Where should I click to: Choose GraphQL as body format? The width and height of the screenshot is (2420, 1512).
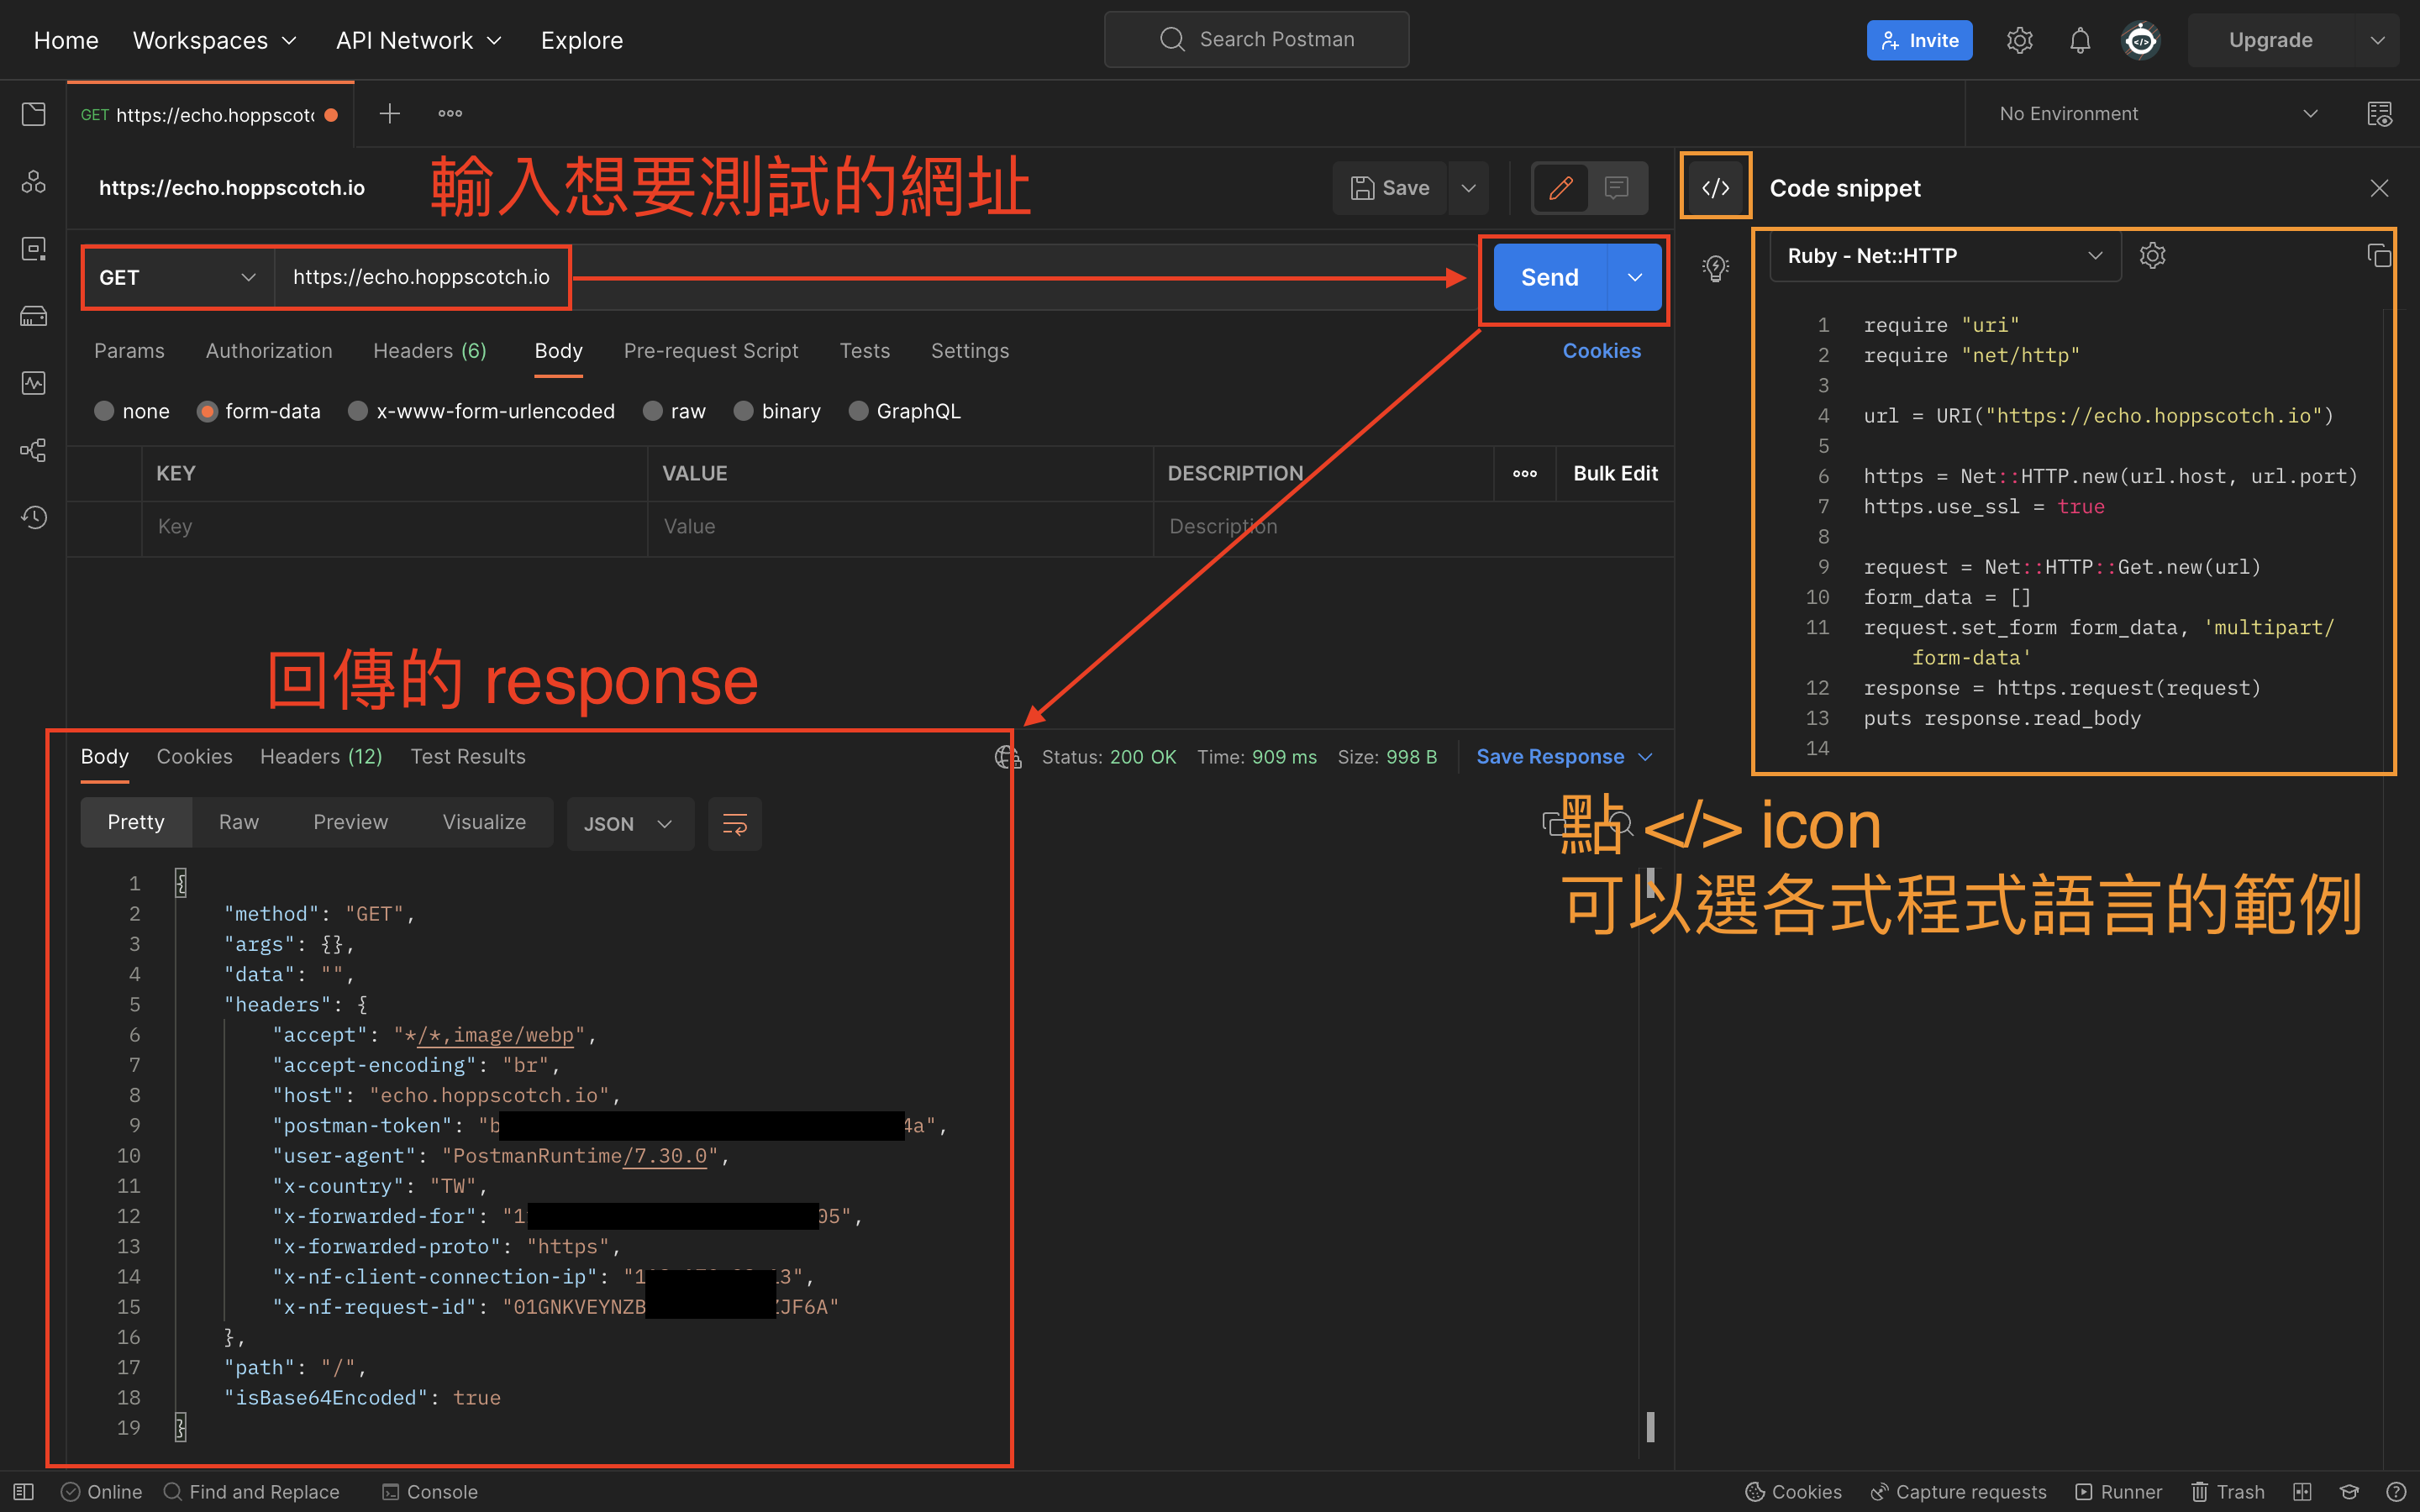coord(903,411)
